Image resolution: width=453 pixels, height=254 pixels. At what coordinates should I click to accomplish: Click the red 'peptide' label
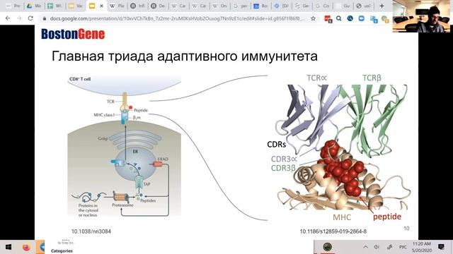tap(387, 217)
